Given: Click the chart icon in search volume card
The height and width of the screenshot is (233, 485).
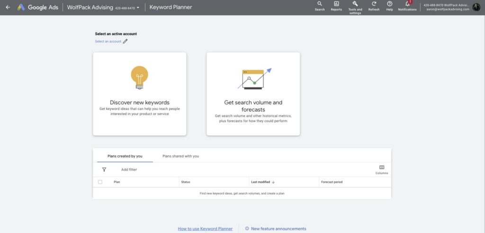Looking at the screenshot, I should [254, 79].
